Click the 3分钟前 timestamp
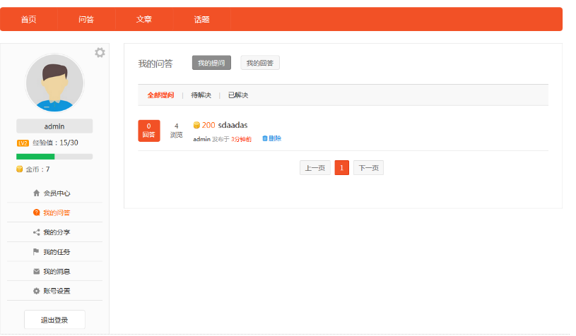The width and height of the screenshot is (576, 336). 241,139
